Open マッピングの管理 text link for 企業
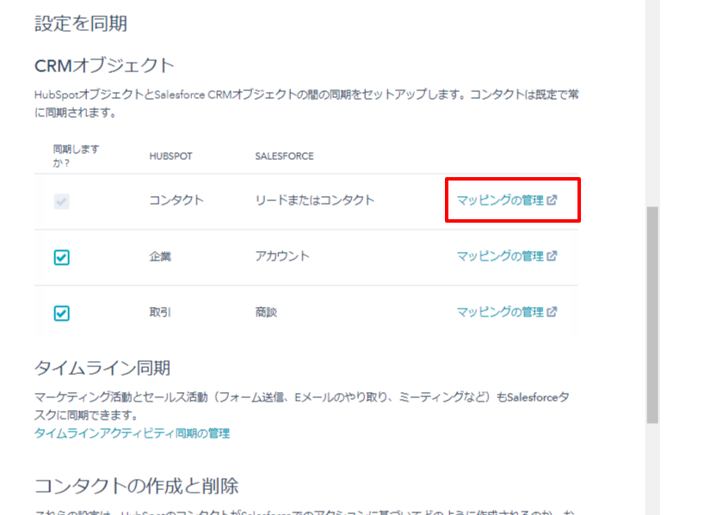Viewport: 704px width, 515px height. [x=500, y=256]
